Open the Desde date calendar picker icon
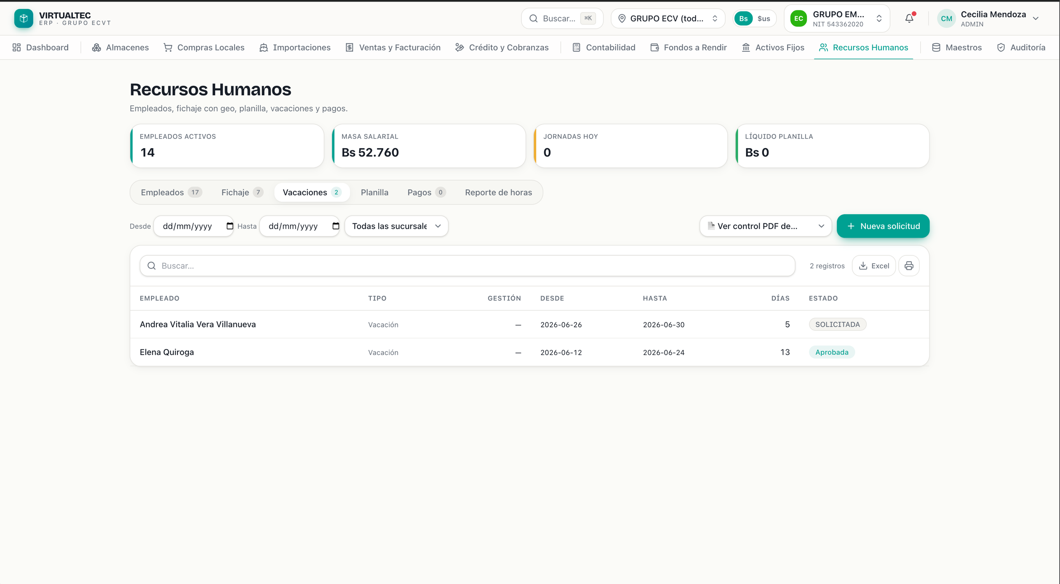This screenshot has width=1060, height=584. 230,226
